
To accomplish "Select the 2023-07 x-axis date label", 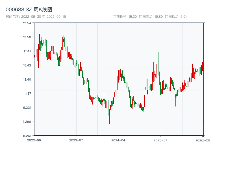I will (x=76, y=140).
